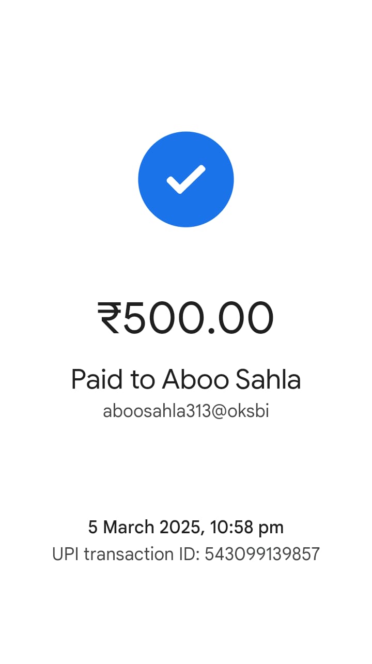Select the 500.00 amount figure
The image size is (372, 664).
pyautogui.click(x=198, y=318)
